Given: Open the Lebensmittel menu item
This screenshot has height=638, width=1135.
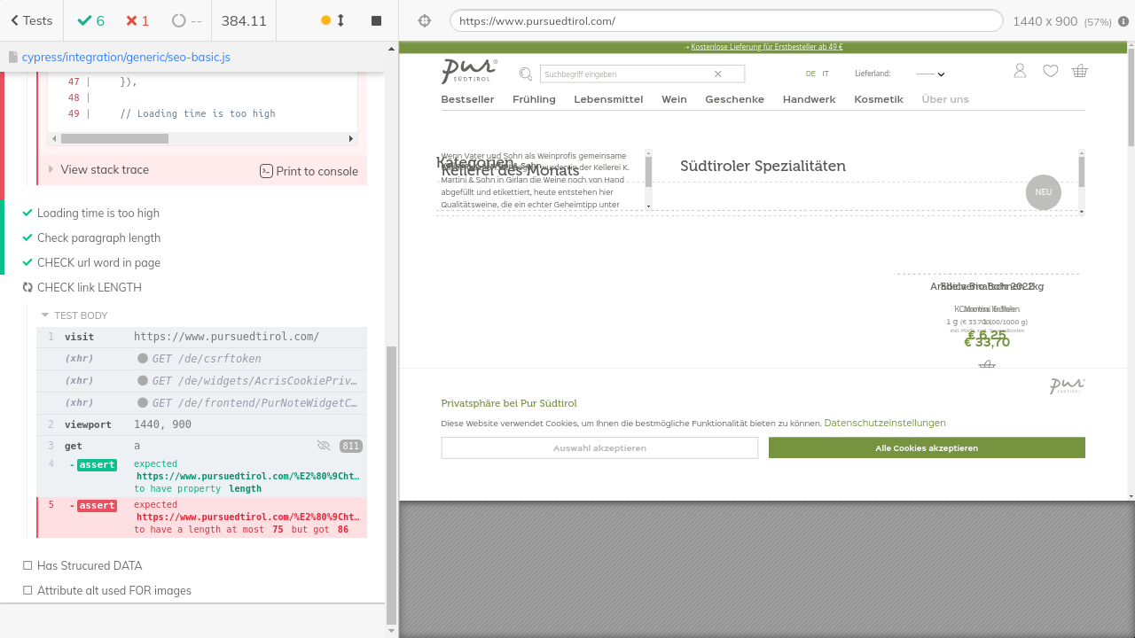Looking at the screenshot, I should [x=608, y=99].
